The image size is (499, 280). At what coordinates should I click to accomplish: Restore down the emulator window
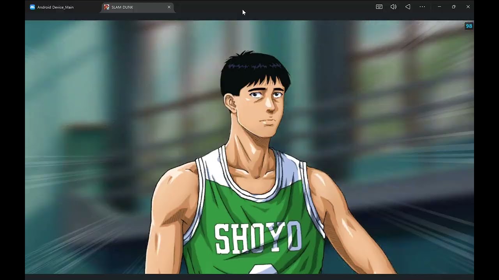pyautogui.click(x=454, y=7)
